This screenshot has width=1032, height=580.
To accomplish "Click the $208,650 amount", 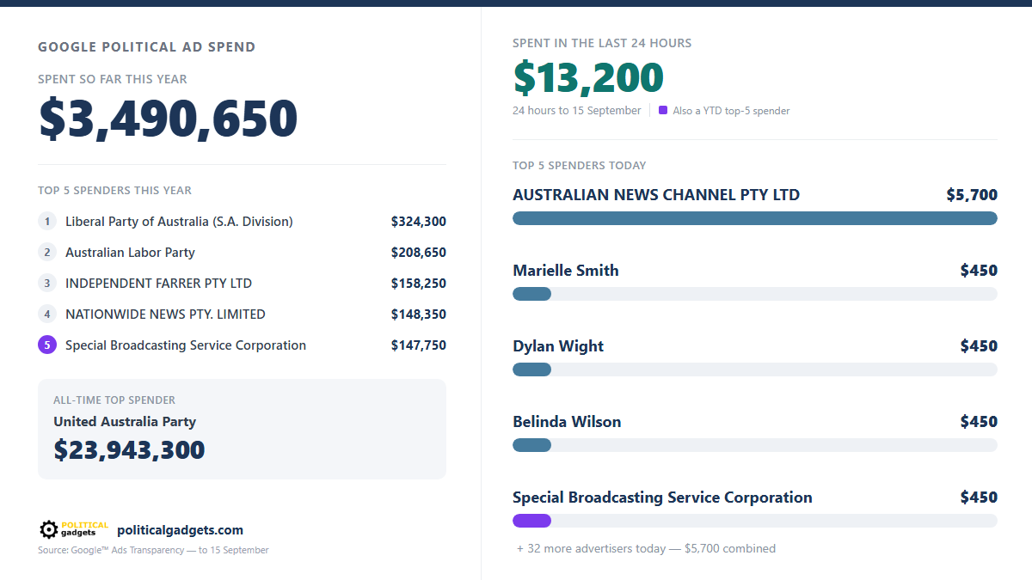I will click(x=419, y=253).
